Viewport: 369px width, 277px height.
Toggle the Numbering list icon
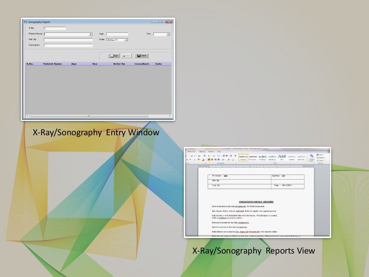tap(214, 156)
